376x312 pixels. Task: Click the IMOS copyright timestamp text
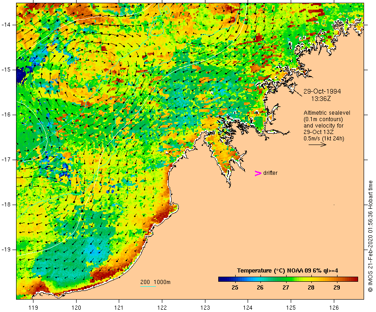pos(370,236)
